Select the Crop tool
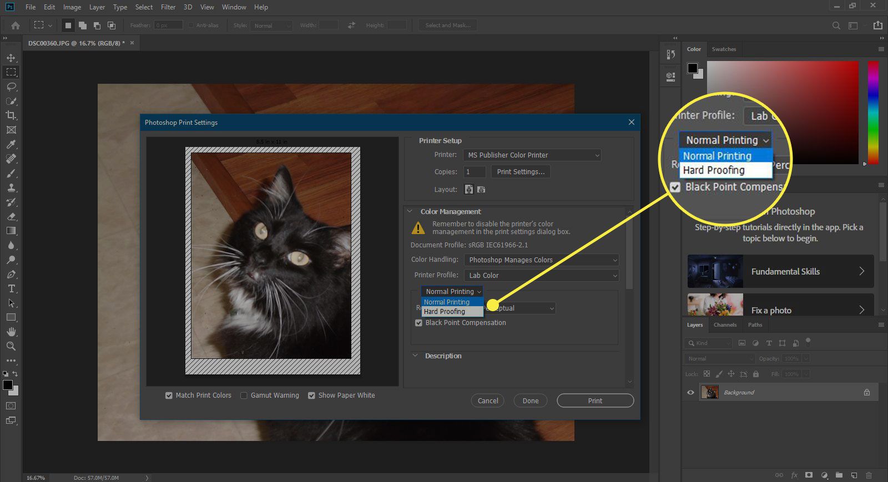 [11, 115]
